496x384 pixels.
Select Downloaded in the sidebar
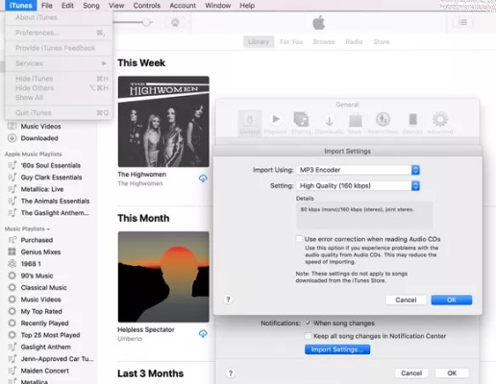(39, 138)
